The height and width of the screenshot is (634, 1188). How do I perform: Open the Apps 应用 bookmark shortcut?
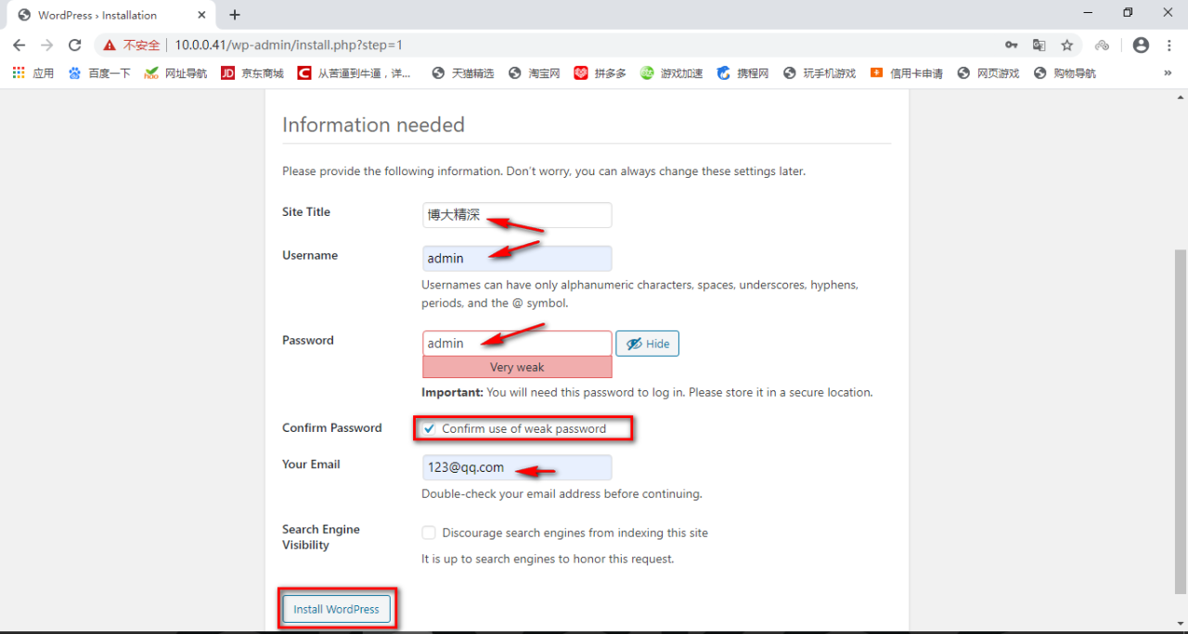pos(33,73)
